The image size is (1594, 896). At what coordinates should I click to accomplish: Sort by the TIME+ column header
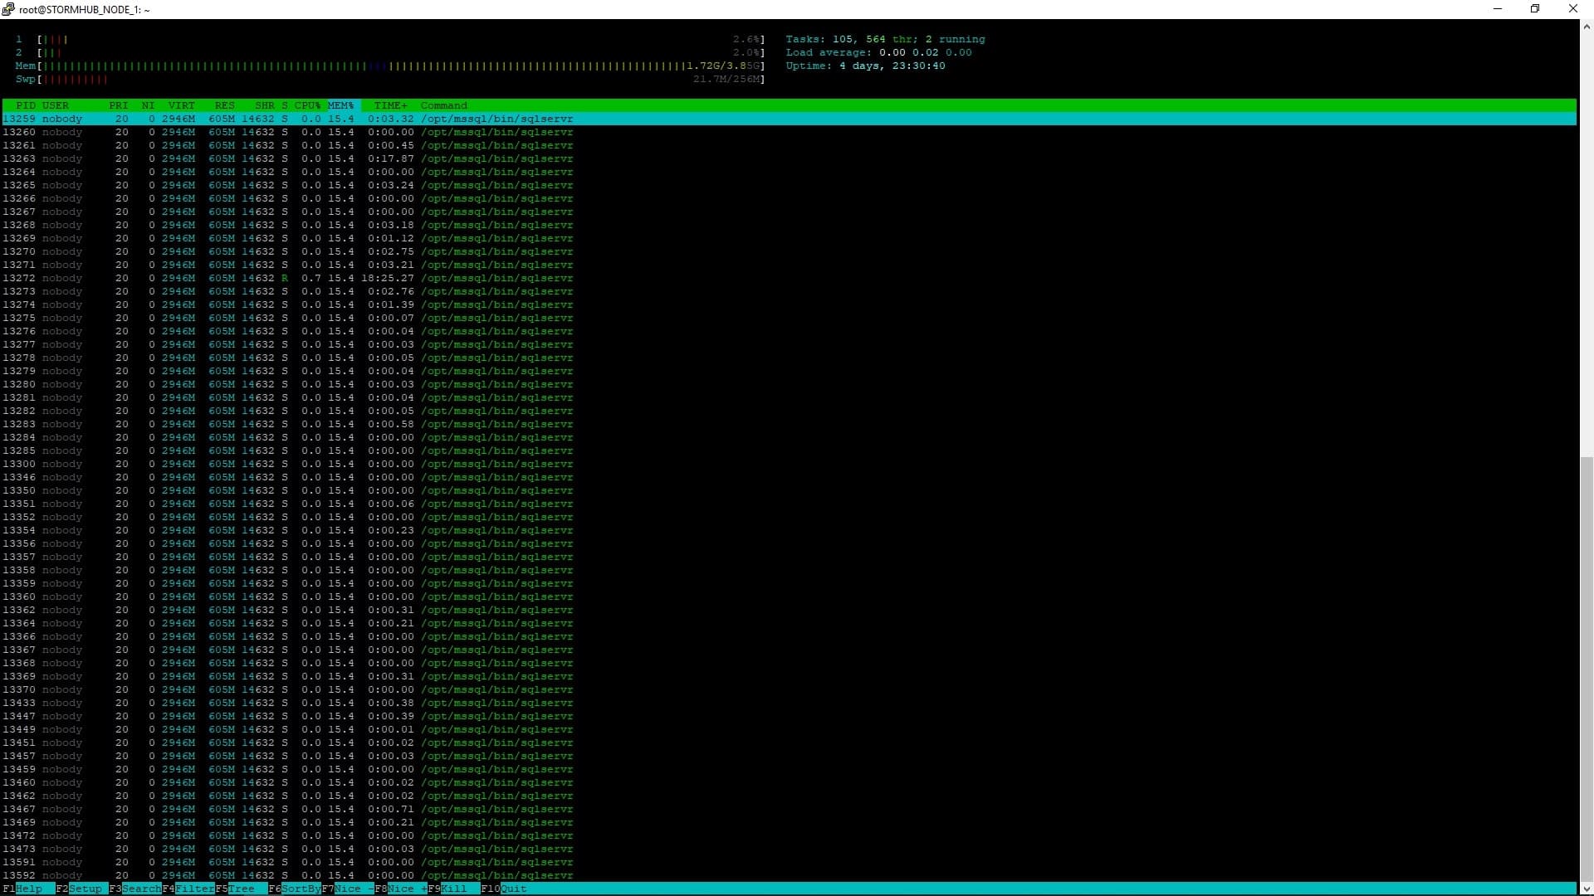(391, 105)
